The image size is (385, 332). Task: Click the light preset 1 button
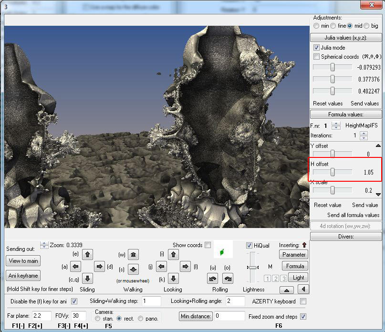click(268, 279)
